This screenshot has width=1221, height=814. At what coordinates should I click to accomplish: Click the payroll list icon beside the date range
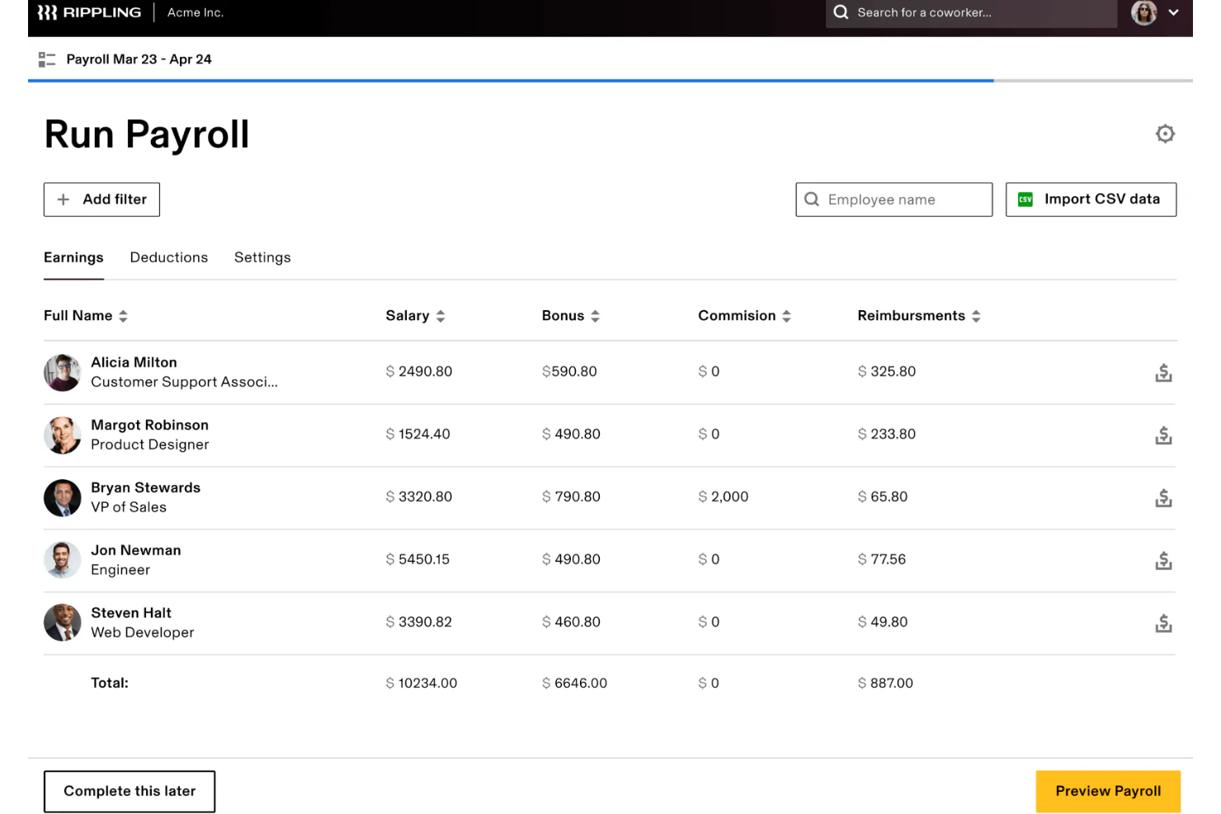(x=47, y=59)
